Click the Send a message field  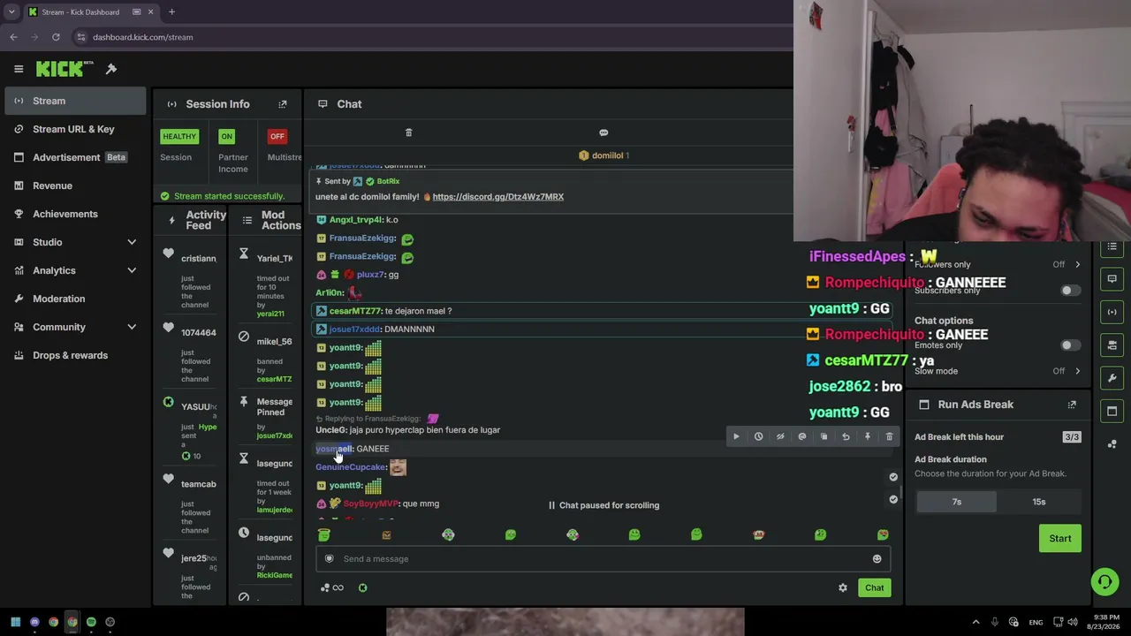click(603, 558)
